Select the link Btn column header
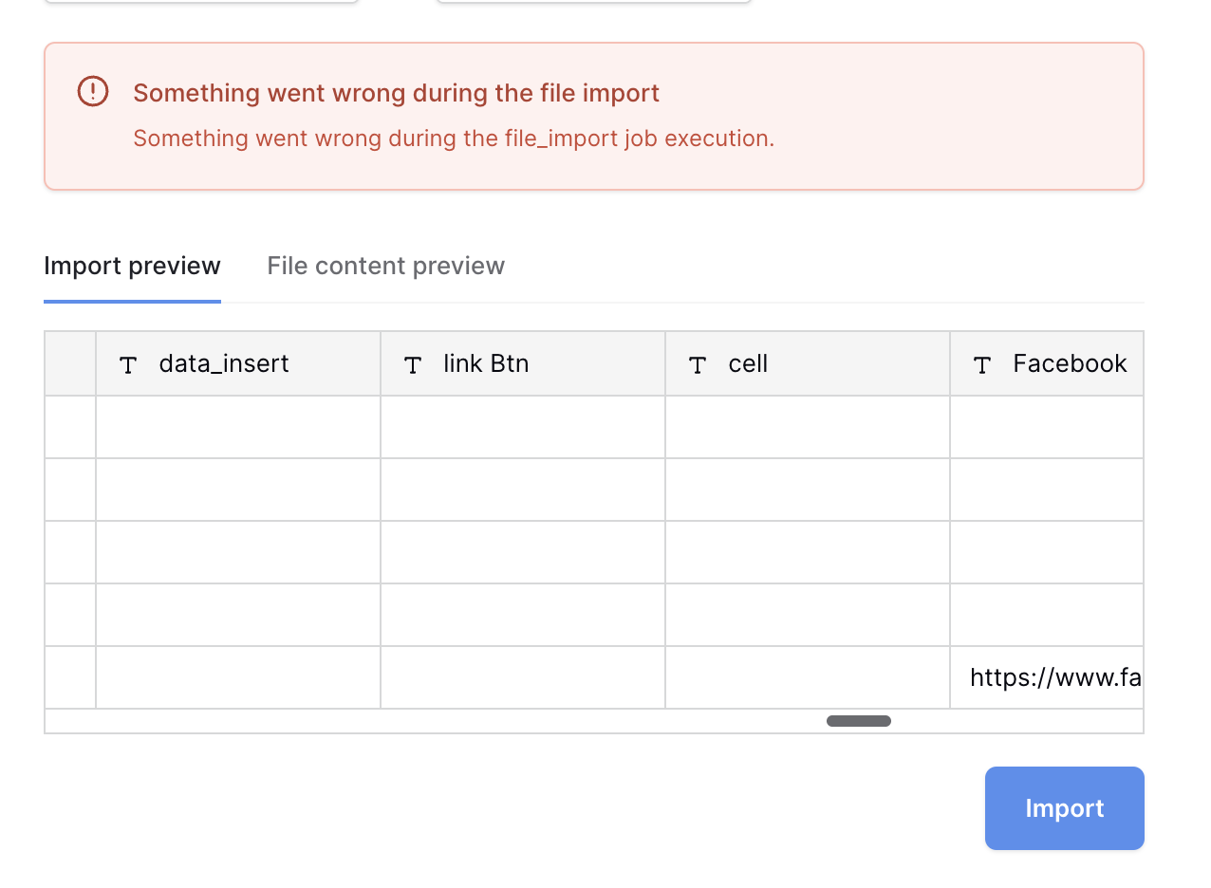Viewport: 1211px width, 888px height. [x=523, y=363]
